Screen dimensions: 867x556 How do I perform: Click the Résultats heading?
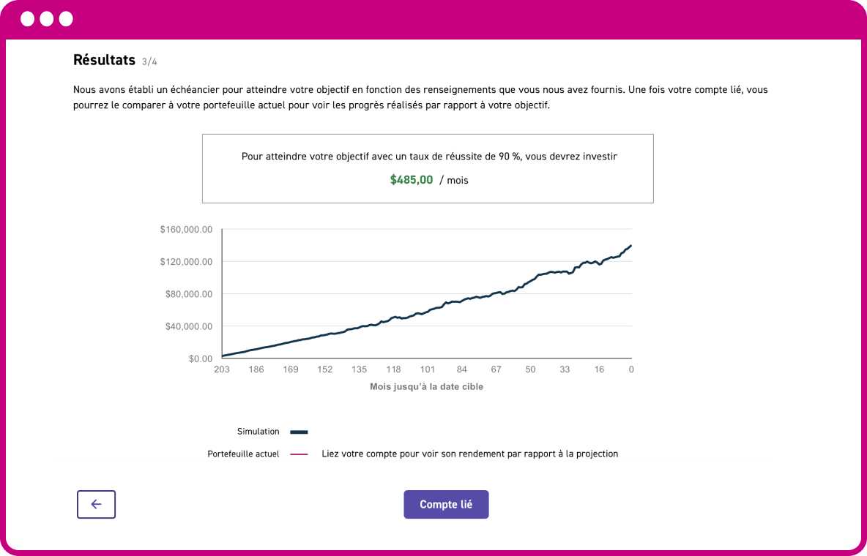(104, 60)
